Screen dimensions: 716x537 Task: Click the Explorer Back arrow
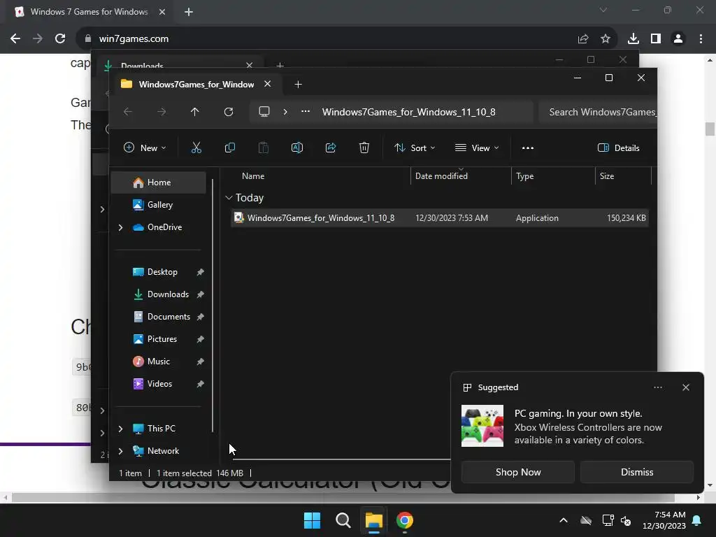128,112
